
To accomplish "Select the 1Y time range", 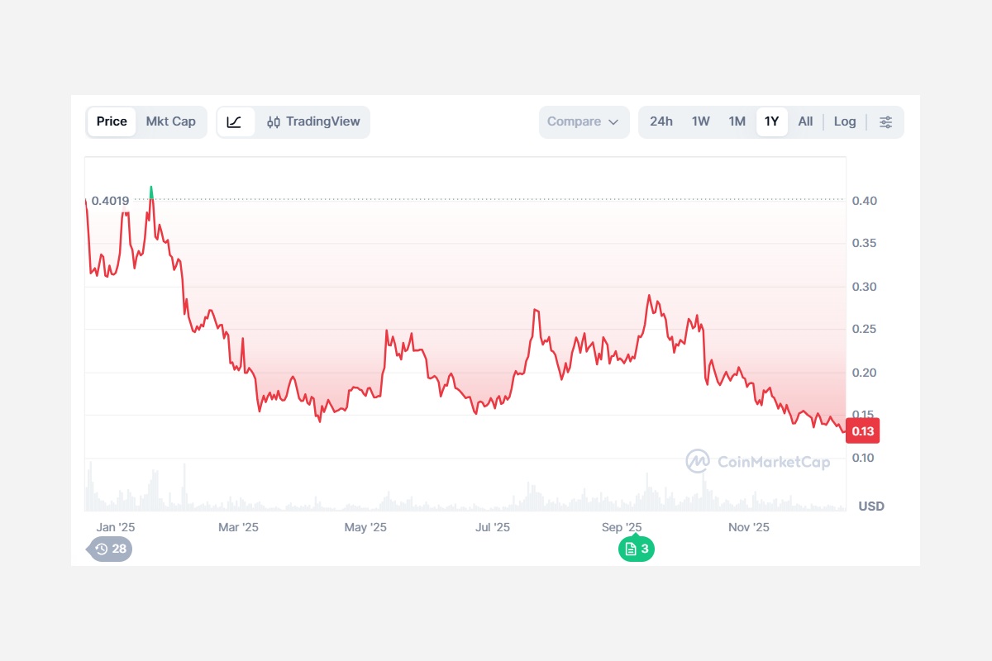I will click(x=772, y=122).
